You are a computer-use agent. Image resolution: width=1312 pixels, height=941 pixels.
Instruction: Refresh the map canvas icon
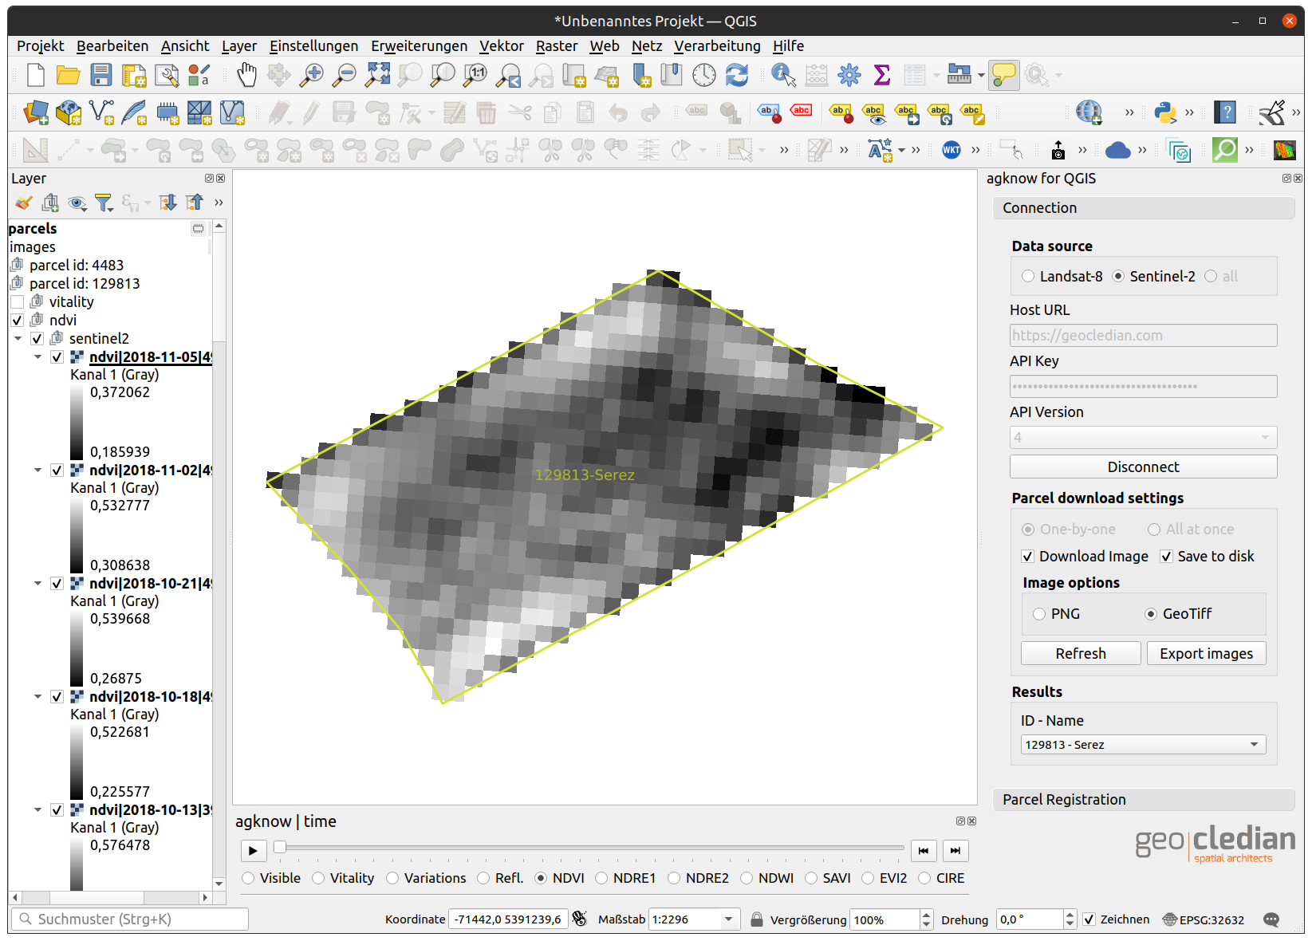pos(737,76)
